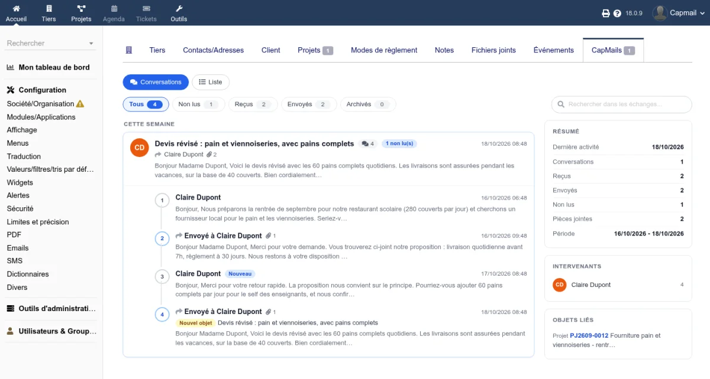This screenshot has width=710, height=379.
Task: Click the Rechercher dans les échanges field
Action: [x=621, y=104]
